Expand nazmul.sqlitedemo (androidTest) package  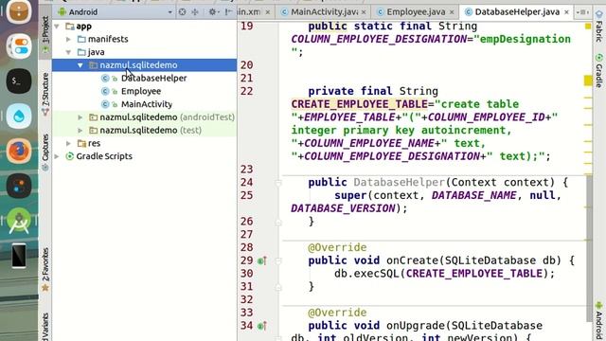pyautogui.click(x=80, y=117)
